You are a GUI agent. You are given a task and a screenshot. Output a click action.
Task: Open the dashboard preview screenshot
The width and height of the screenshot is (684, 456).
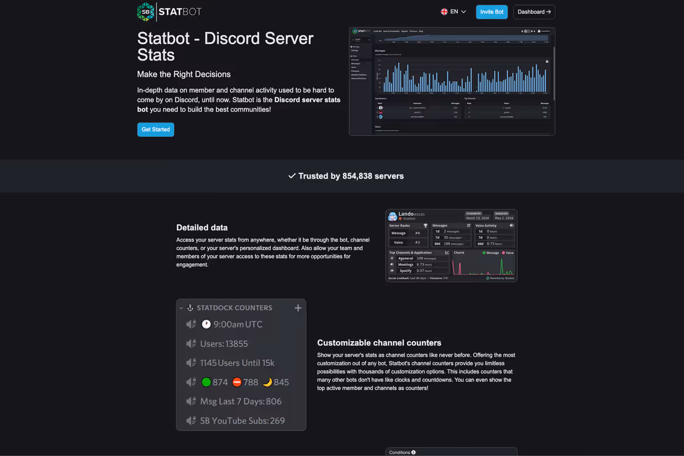coord(452,82)
